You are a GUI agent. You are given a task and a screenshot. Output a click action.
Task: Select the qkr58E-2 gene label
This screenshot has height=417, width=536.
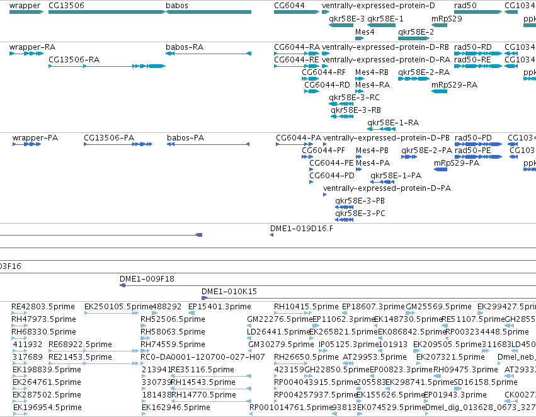coord(416,31)
